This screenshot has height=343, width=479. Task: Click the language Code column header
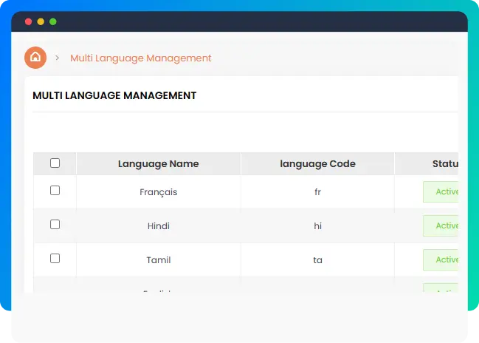click(x=317, y=164)
